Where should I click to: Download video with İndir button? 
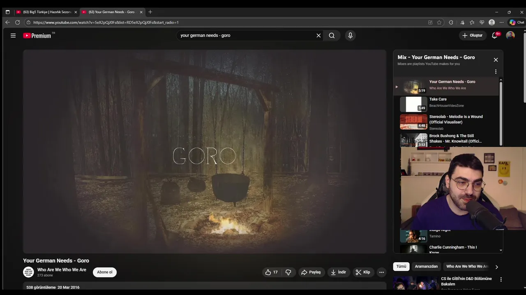(x=338, y=272)
